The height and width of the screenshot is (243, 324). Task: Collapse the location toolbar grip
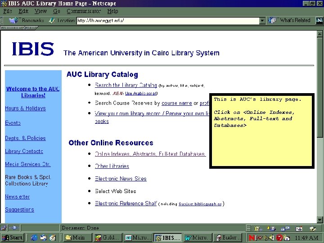click(x=2, y=21)
